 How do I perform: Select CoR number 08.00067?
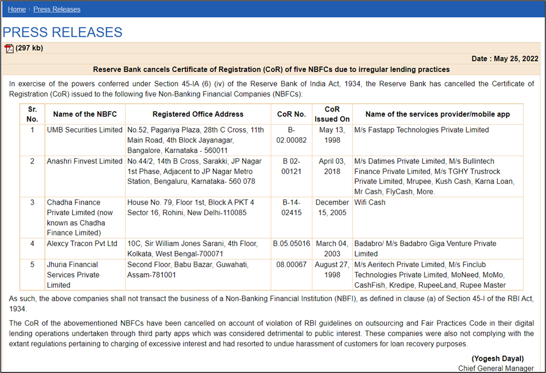pos(292,274)
